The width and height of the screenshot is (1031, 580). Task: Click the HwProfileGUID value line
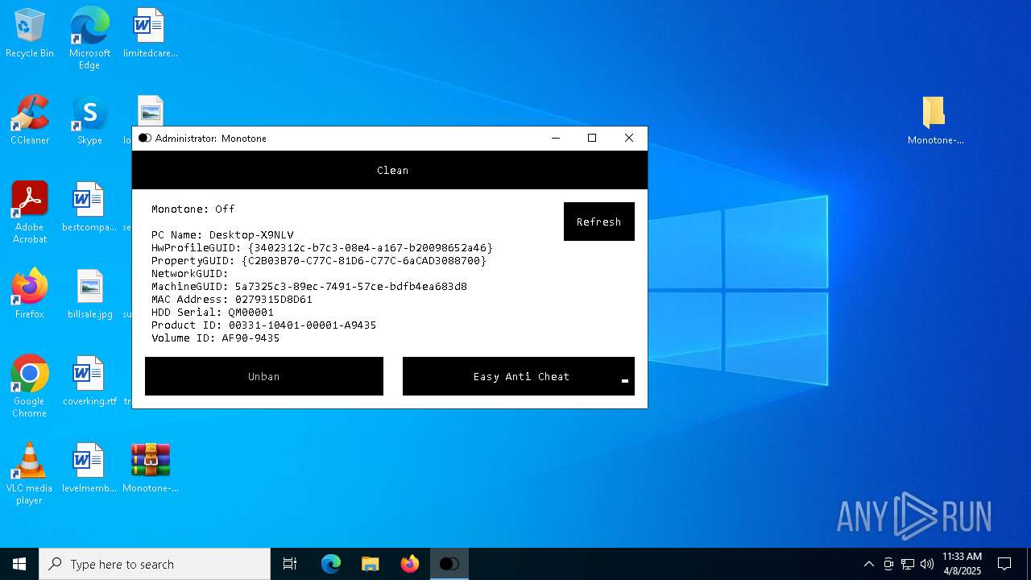[x=322, y=248]
